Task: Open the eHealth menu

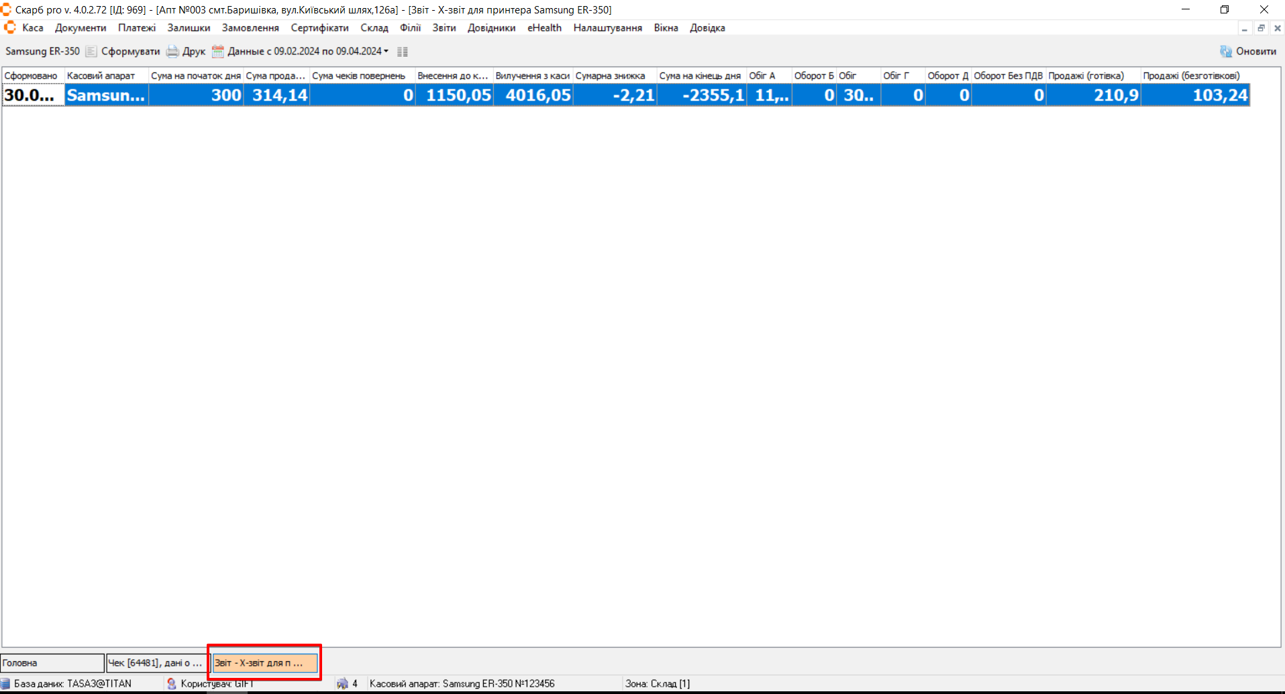Action: tap(544, 28)
